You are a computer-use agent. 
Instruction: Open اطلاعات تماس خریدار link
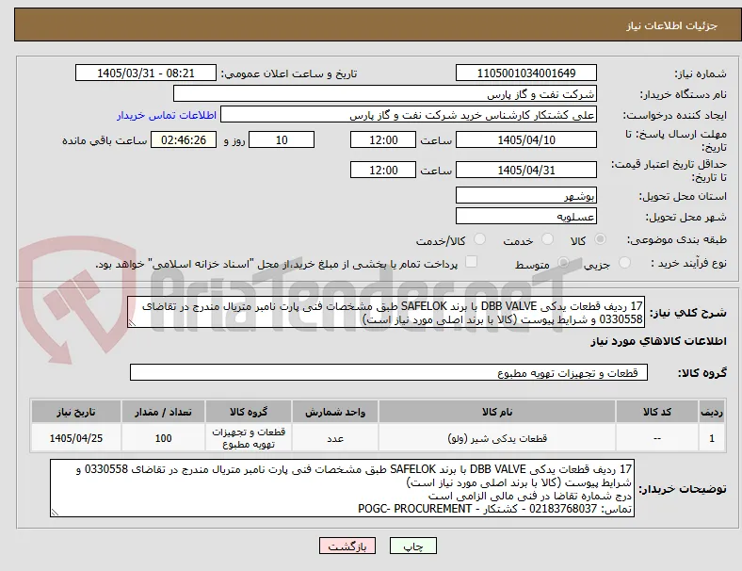pyautogui.click(x=167, y=115)
